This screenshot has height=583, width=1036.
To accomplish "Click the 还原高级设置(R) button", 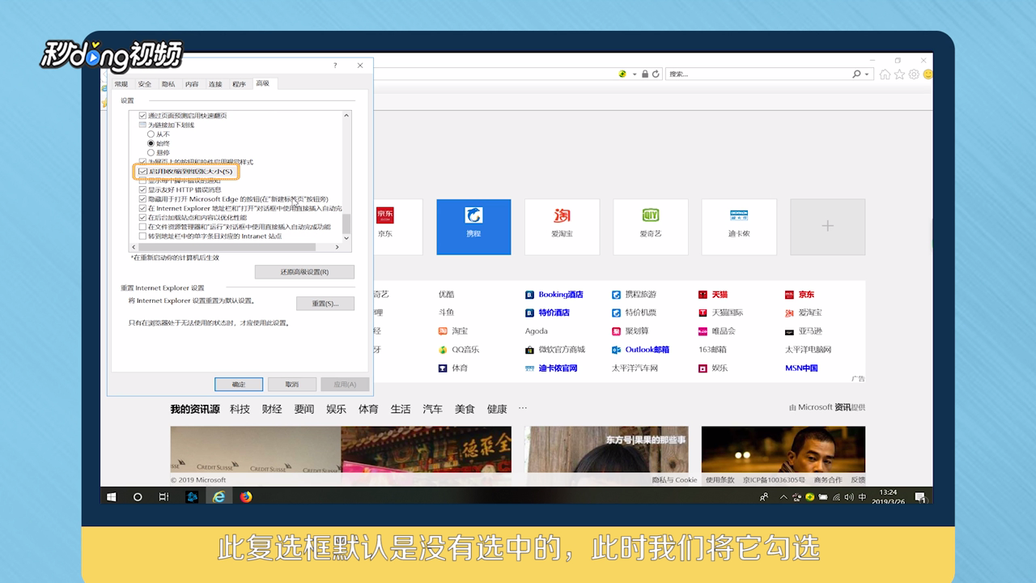I will [x=304, y=272].
